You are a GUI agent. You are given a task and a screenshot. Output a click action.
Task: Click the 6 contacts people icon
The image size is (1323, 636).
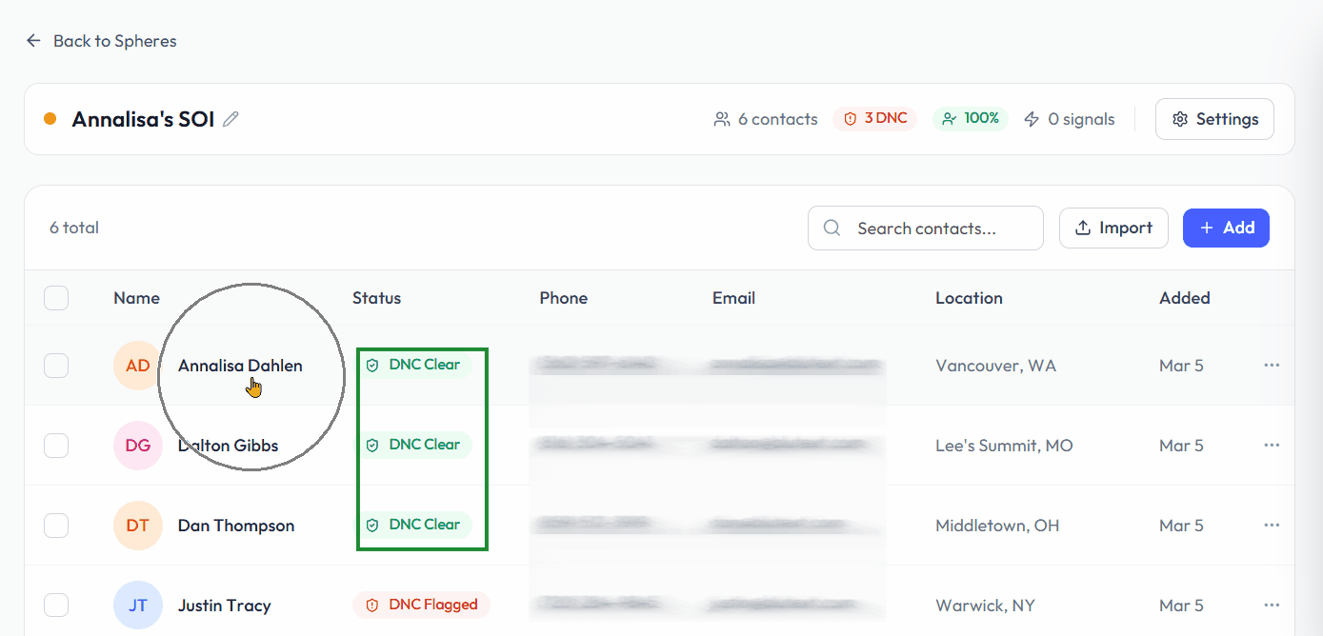(x=722, y=119)
